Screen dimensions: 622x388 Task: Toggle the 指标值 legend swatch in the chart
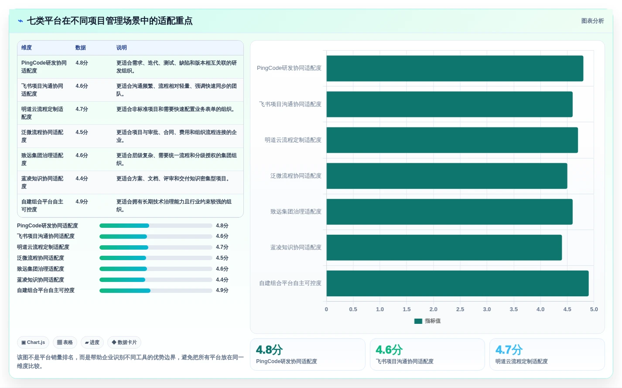418,321
